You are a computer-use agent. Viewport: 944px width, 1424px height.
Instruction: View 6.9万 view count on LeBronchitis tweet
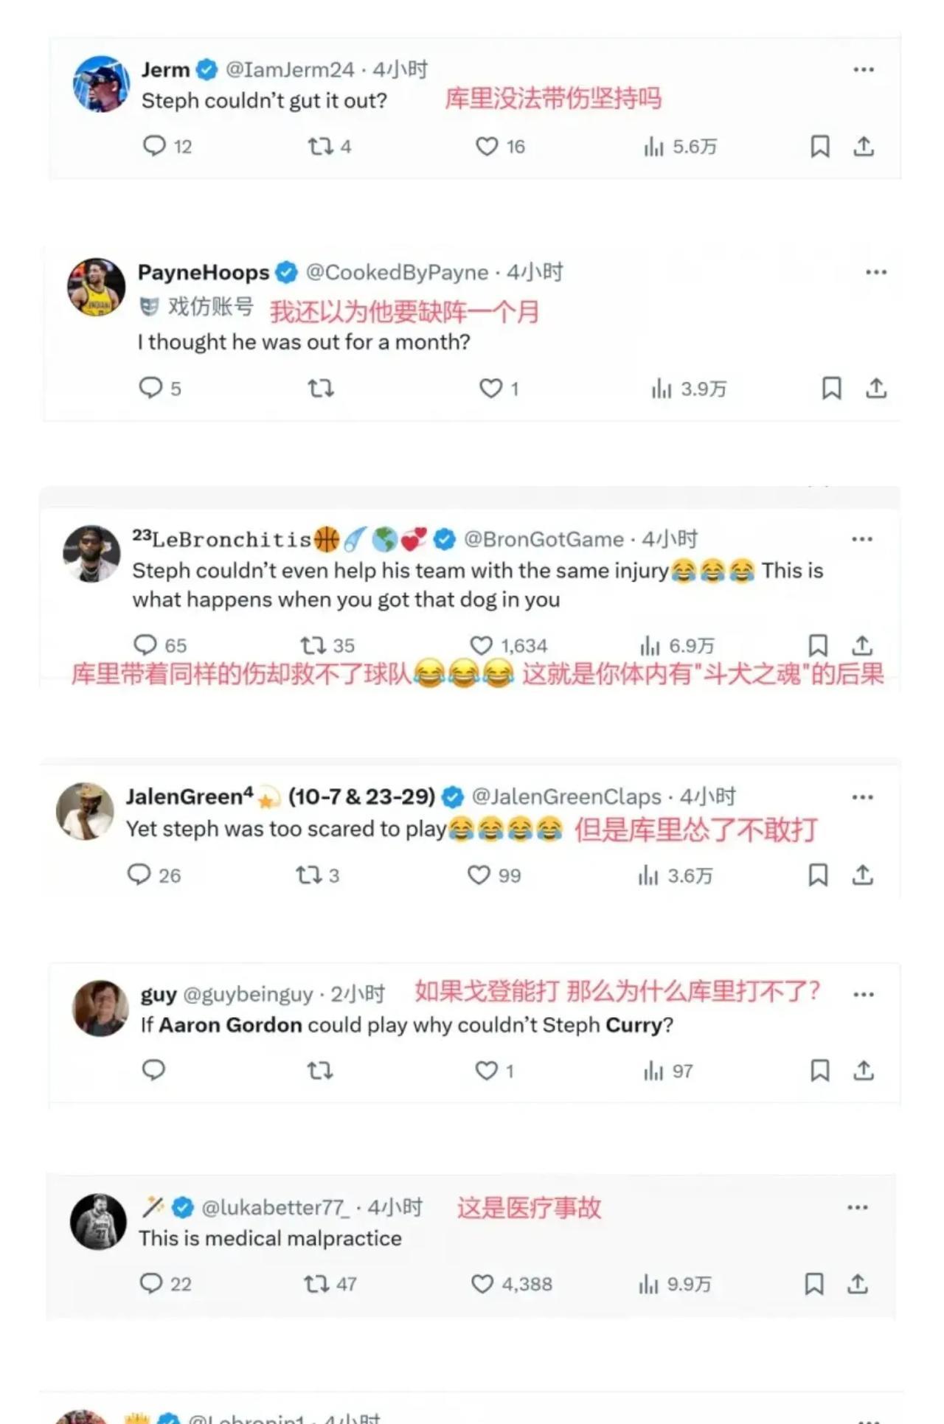point(677,645)
